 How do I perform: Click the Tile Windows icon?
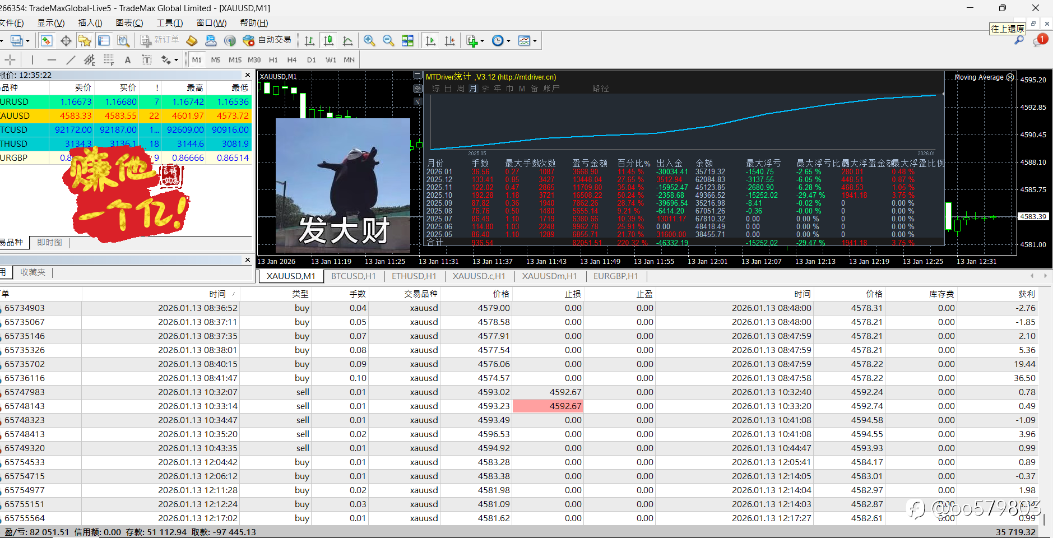coord(407,40)
